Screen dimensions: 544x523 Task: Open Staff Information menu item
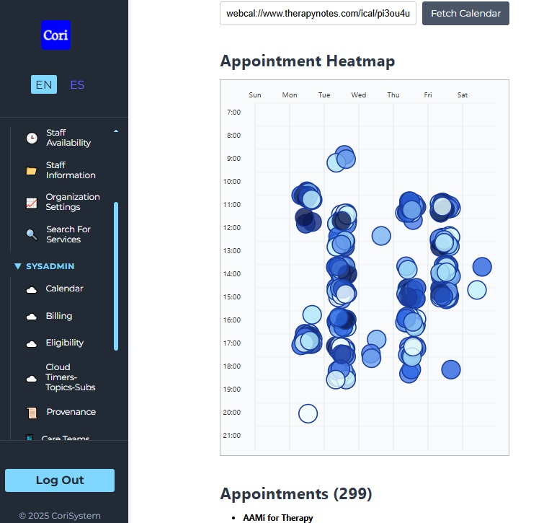click(71, 170)
